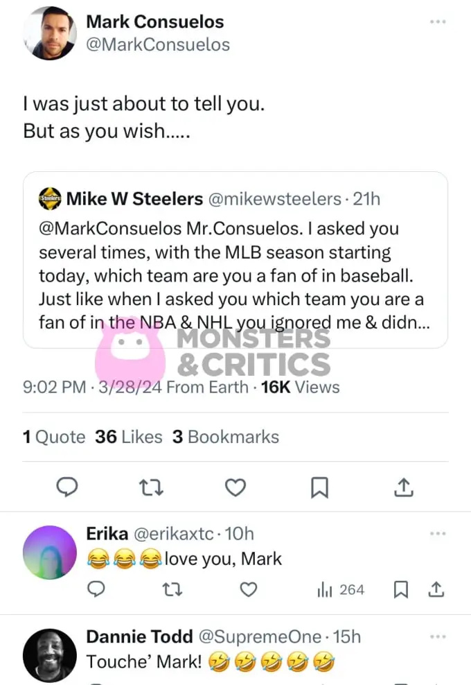The height and width of the screenshot is (685, 471).
Task: Bookmark the main Mark Consuelos tweet
Action: pos(319,487)
